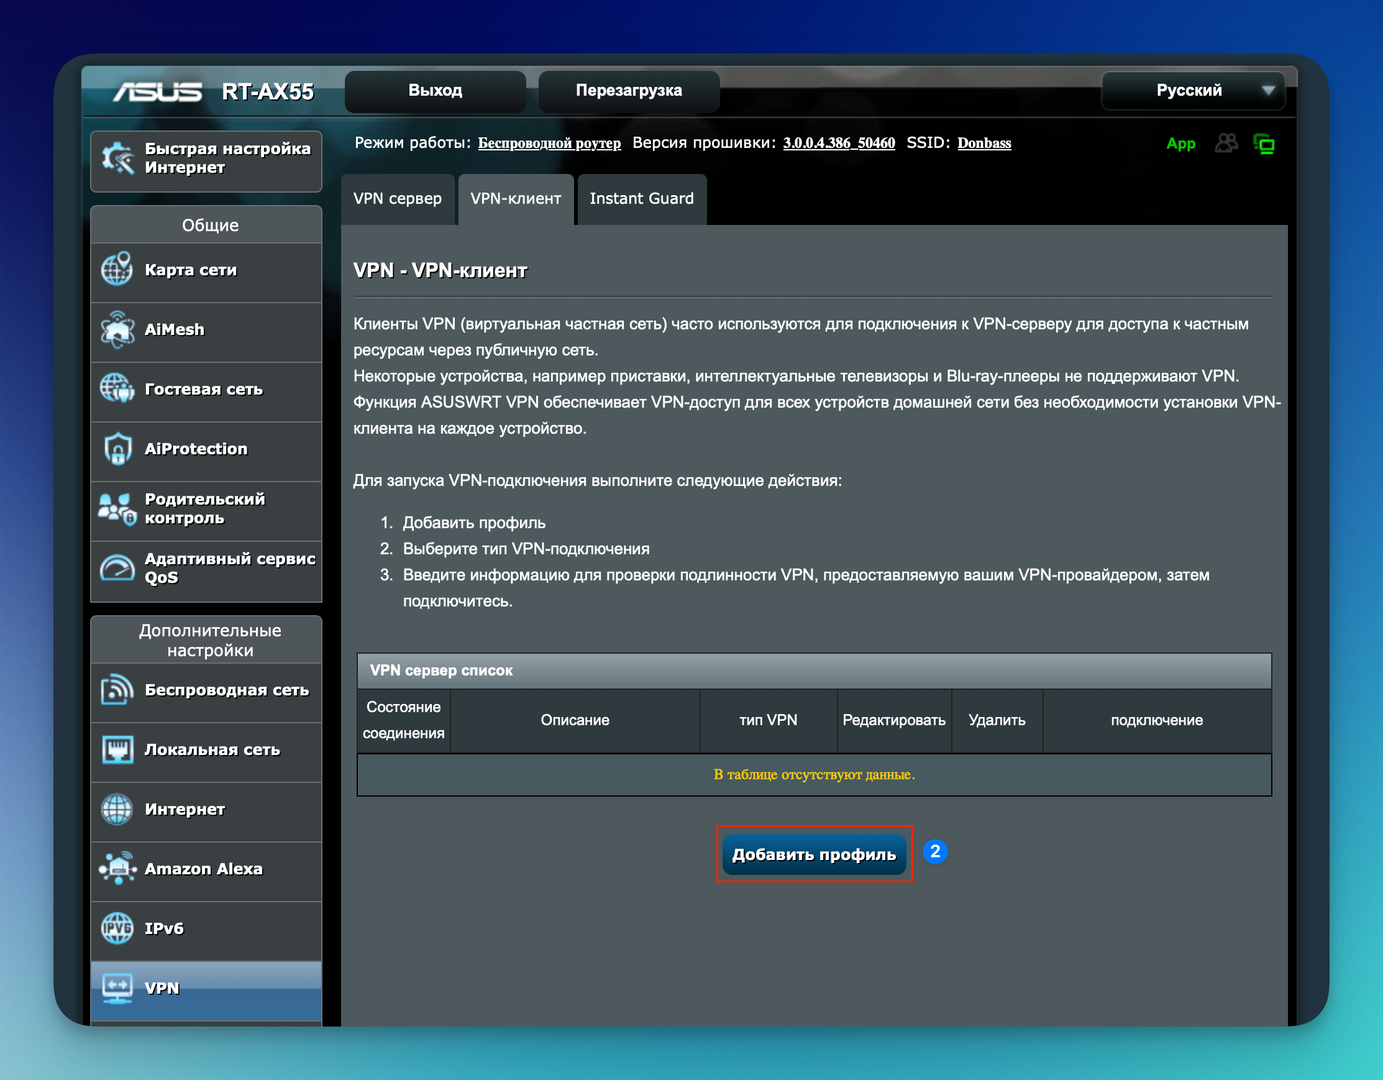Click the AiProtection shield lock icon

tap(117, 449)
